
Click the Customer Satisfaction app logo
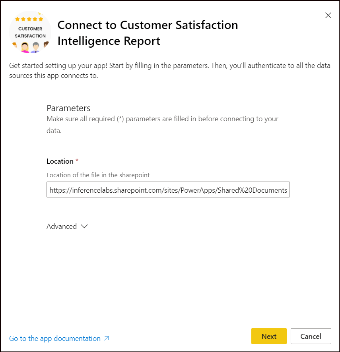click(30, 32)
